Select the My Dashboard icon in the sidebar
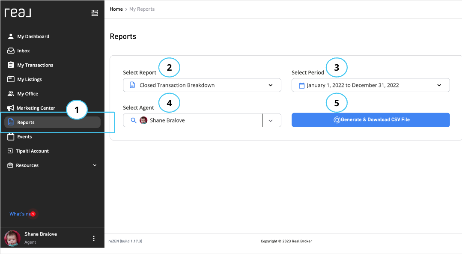This screenshot has height=254, width=462. tap(11, 36)
